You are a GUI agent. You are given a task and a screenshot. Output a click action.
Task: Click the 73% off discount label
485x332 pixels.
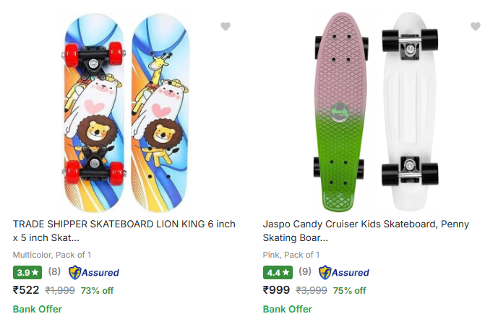[x=97, y=291]
